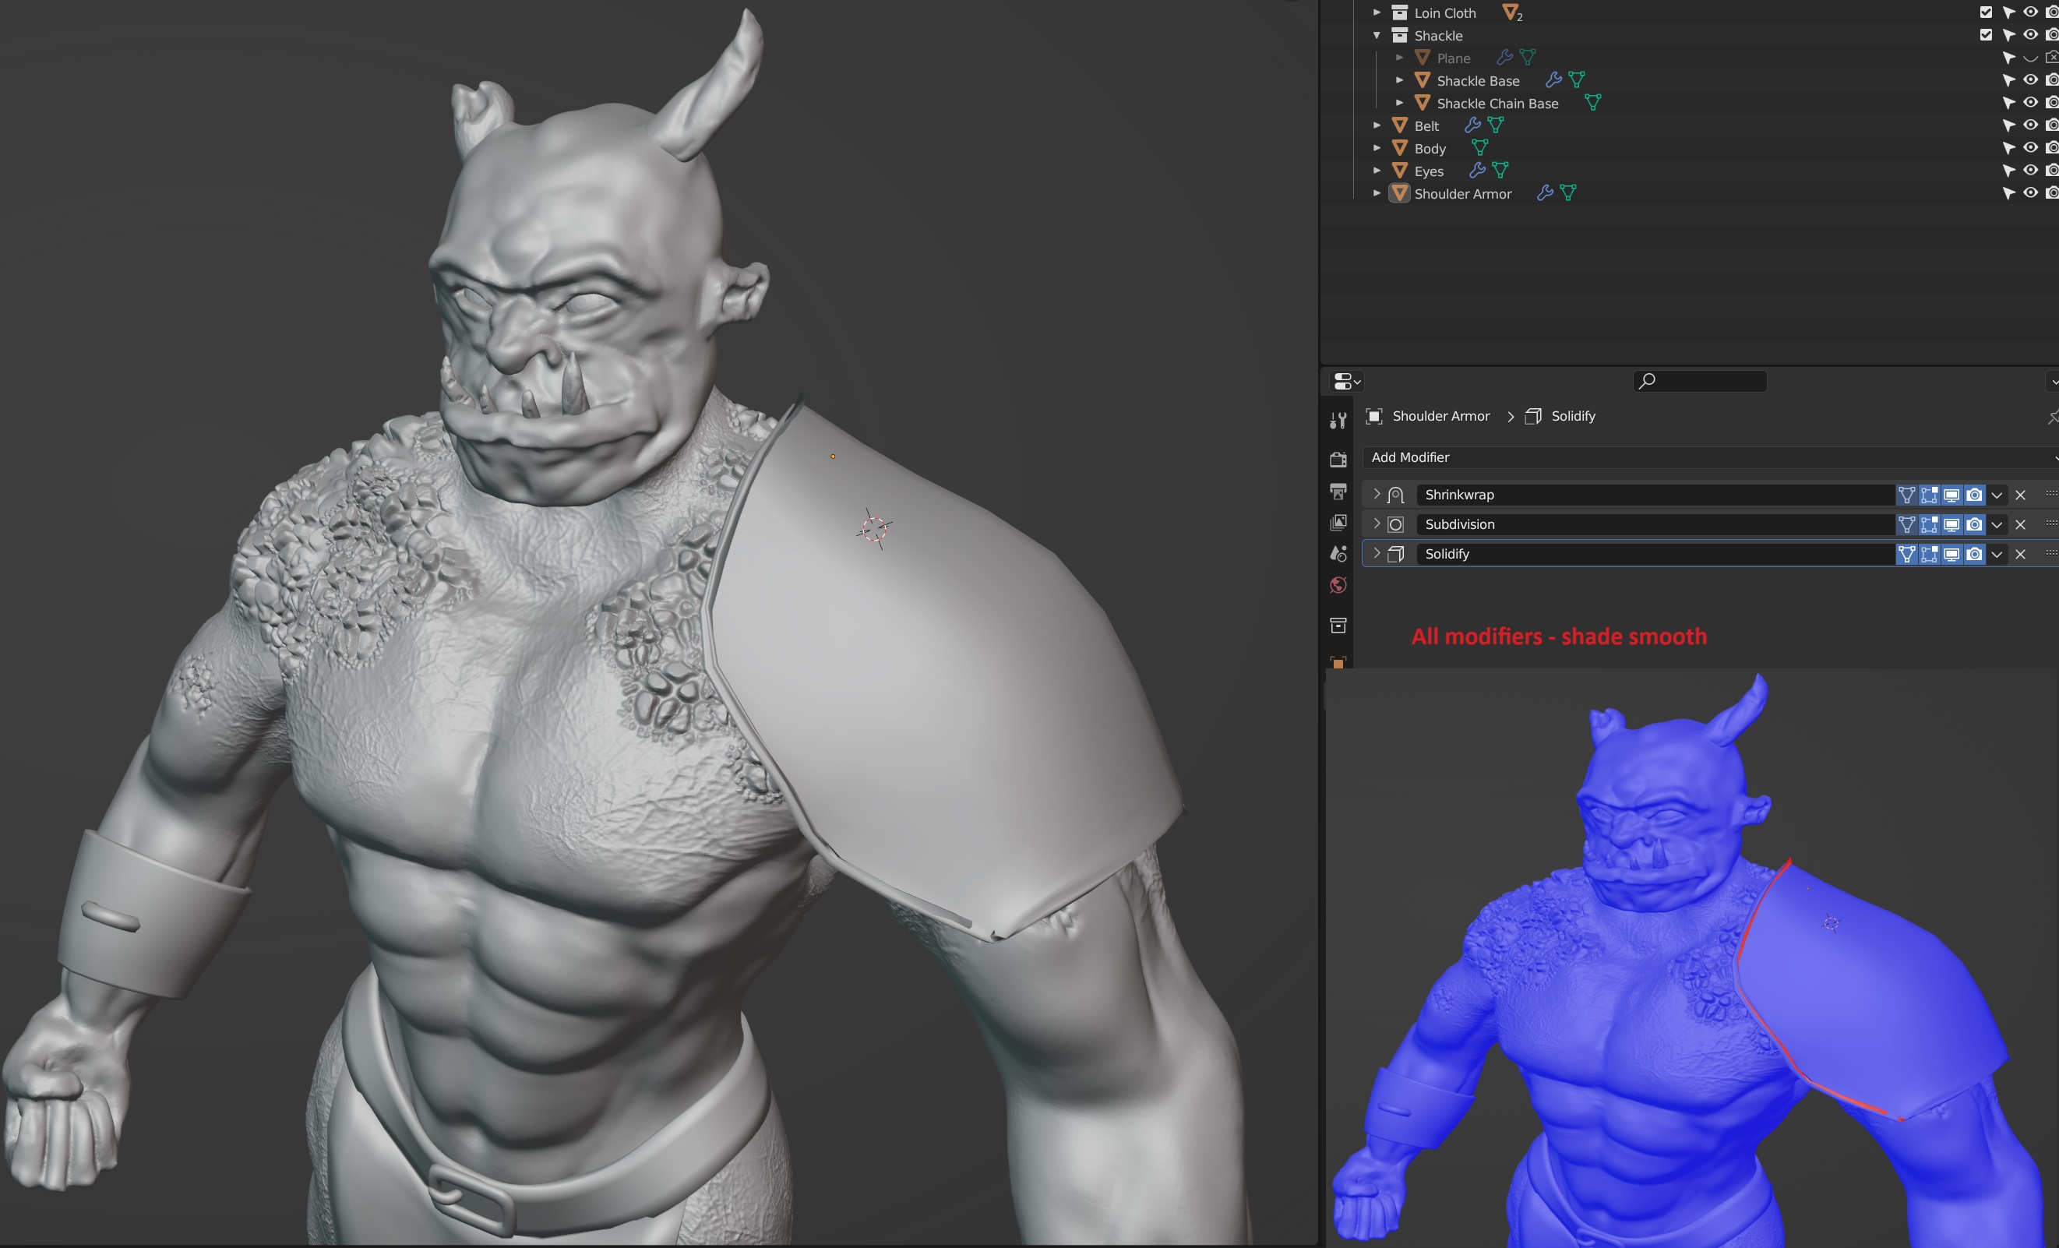Viewport: 2059px width, 1248px height.
Task: Toggle Solidify on cage display
Action: [1906, 554]
